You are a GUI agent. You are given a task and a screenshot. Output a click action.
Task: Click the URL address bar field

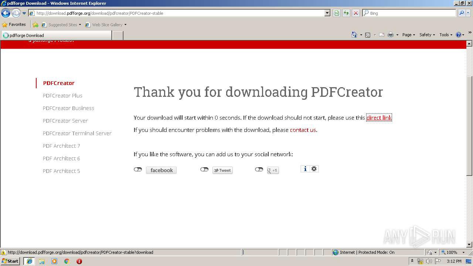(177, 13)
